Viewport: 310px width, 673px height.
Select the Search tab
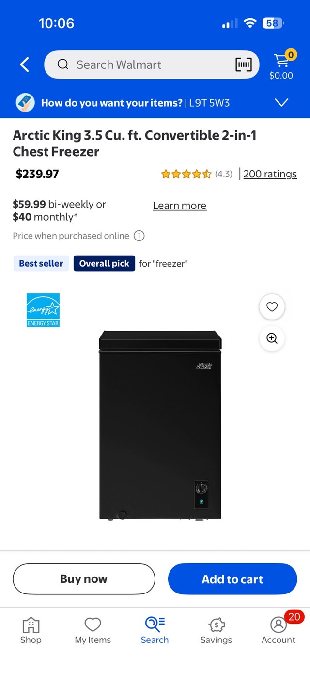pyautogui.click(x=155, y=630)
